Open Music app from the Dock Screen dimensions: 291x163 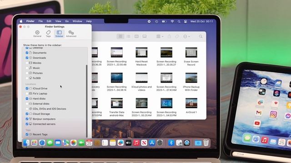(136, 143)
